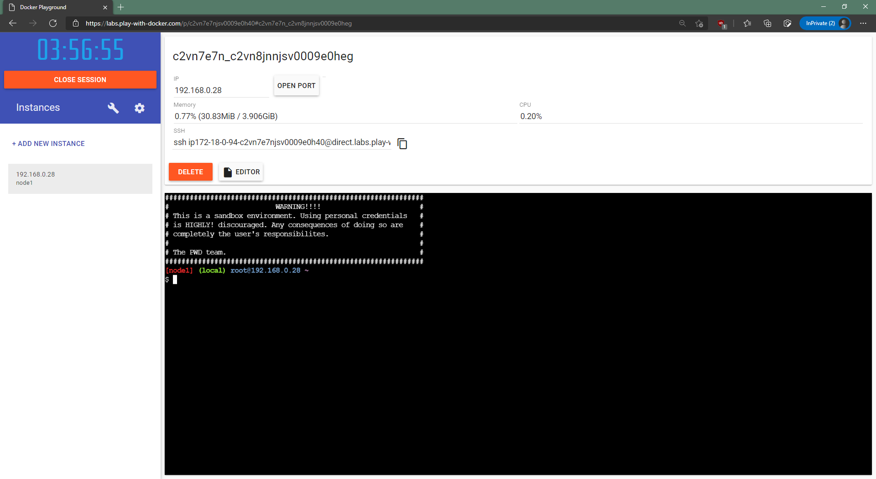Focus the terminal at the $ prompt
Image resolution: width=876 pixels, height=479 pixels.
pos(175,280)
